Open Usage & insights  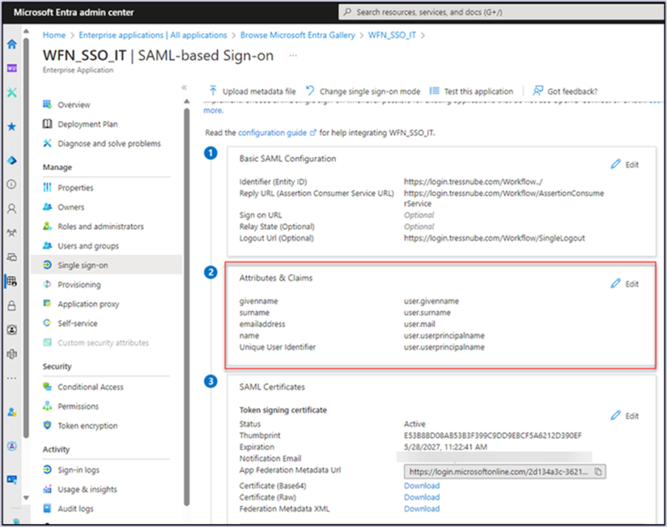tap(87, 489)
